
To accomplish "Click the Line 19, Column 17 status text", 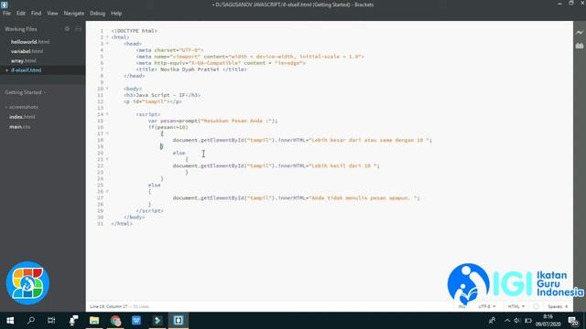I will [x=108, y=306].
